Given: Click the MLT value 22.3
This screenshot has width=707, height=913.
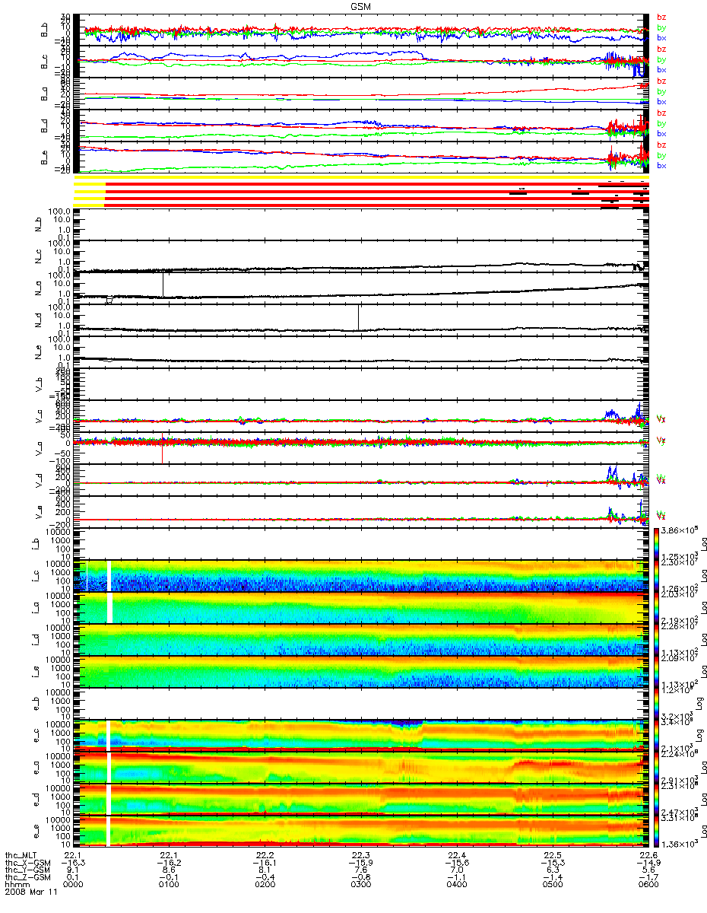Looking at the screenshot, I should click(x=360, y=854).
